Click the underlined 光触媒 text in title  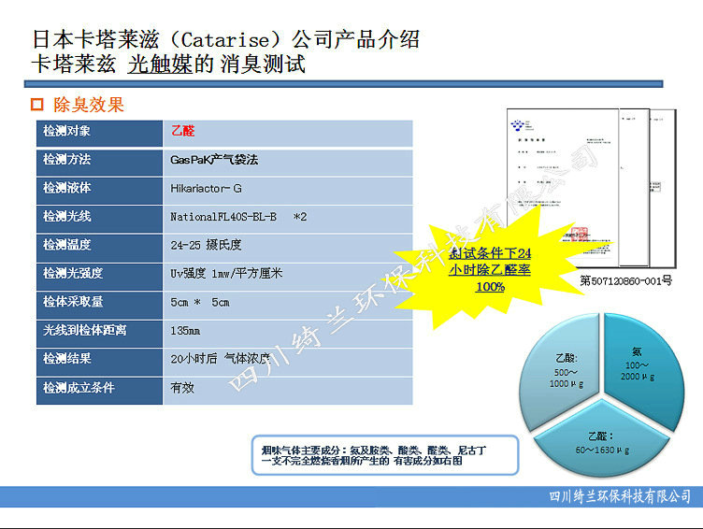(158, 65)
